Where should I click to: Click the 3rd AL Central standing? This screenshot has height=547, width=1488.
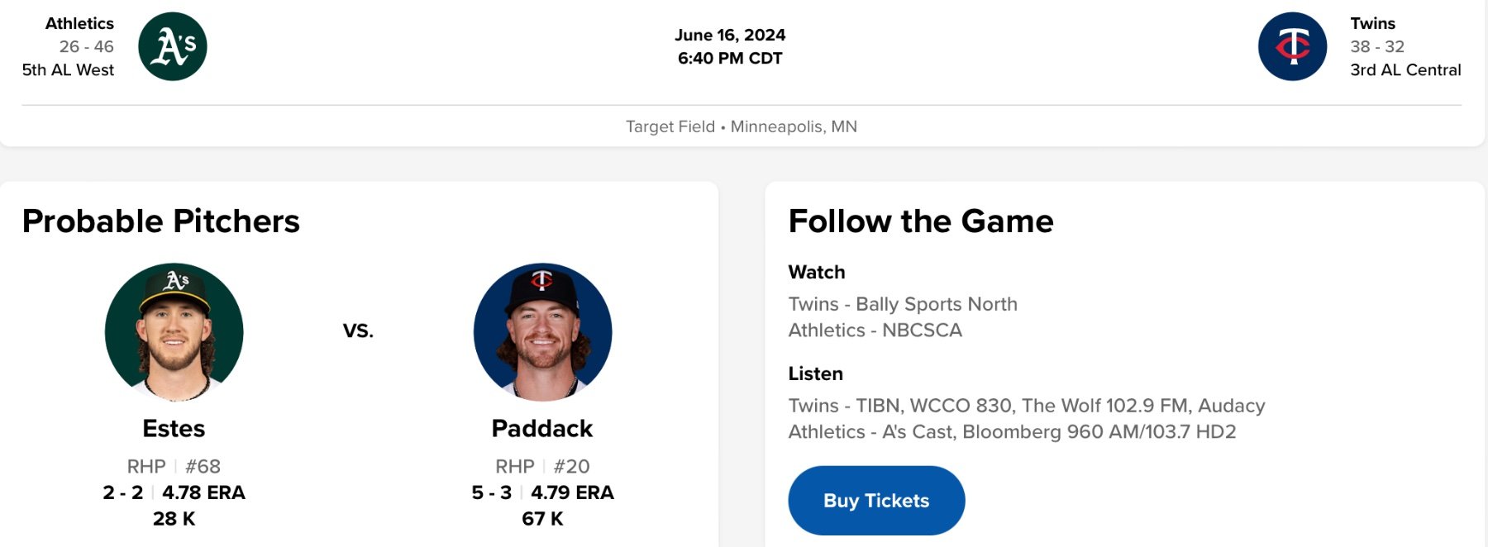[x=1405, y=69]
